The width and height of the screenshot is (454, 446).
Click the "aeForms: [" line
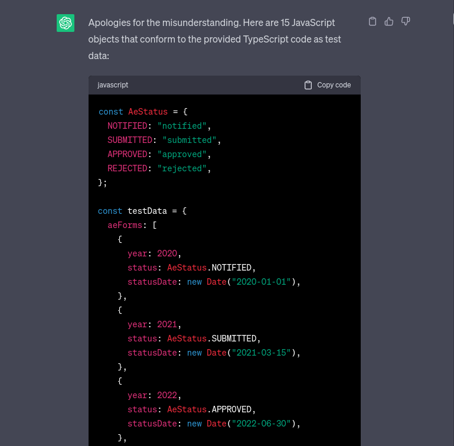pos(132,225)
